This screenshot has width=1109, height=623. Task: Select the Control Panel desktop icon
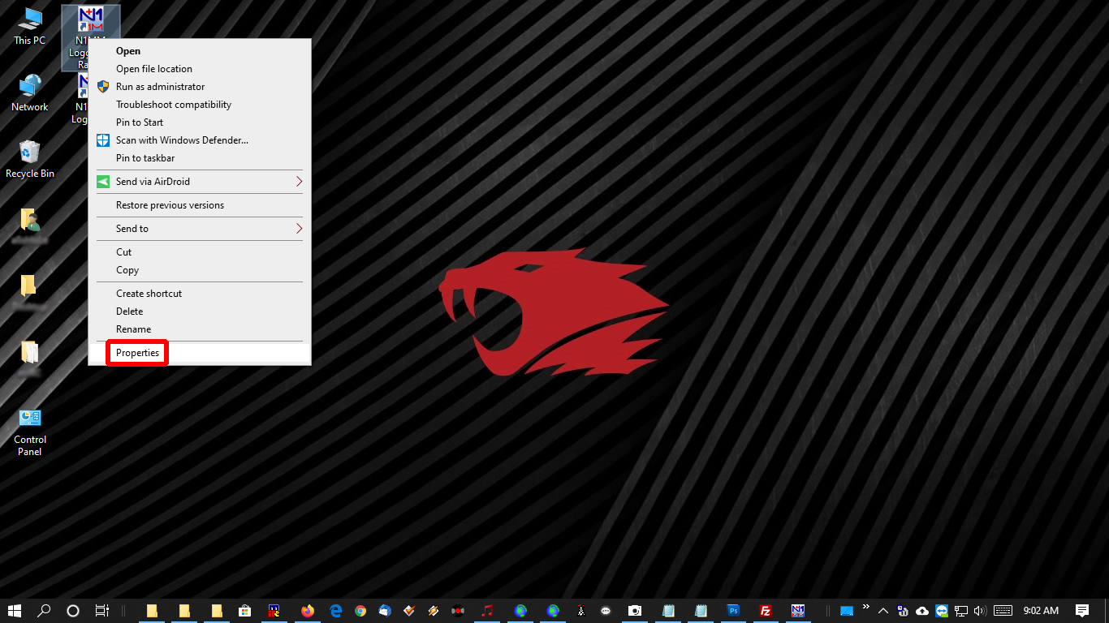point(30,432)
